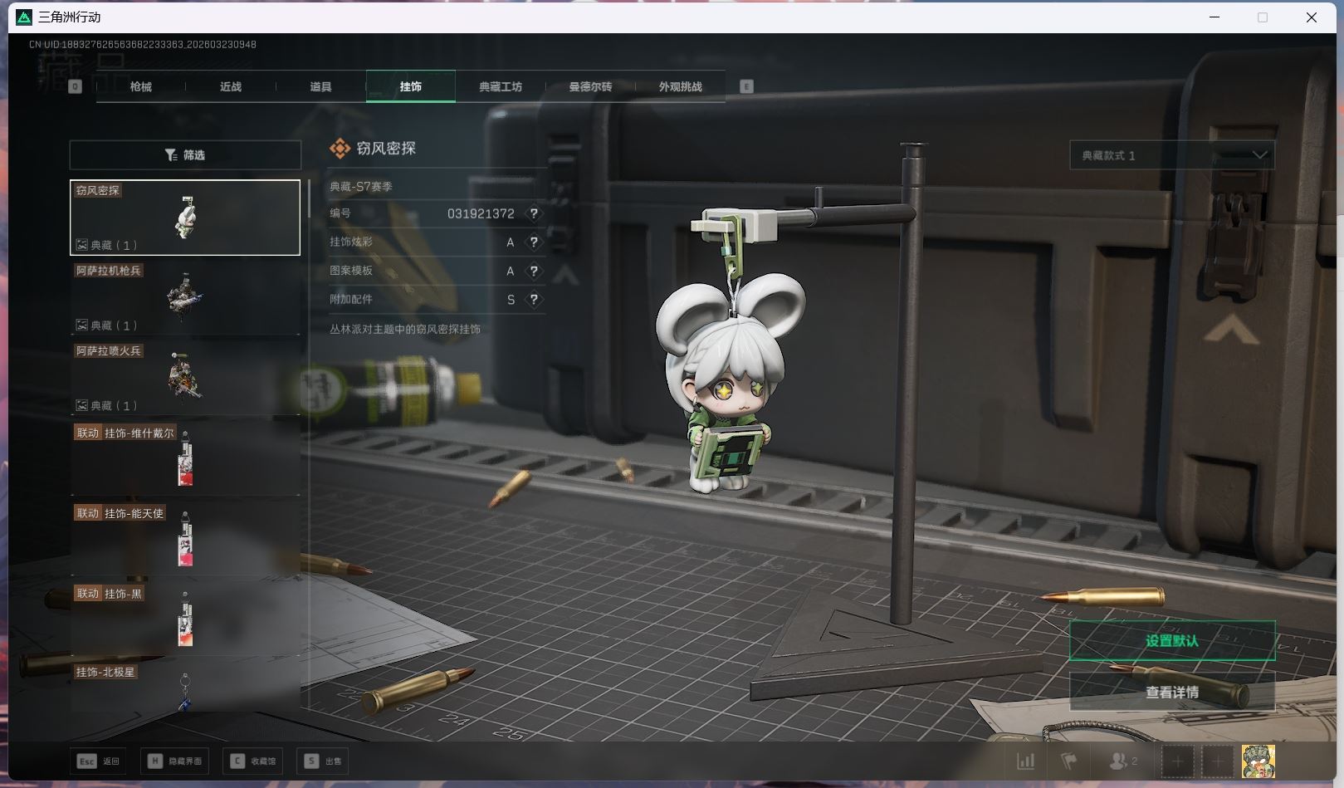The height and width of the screenshot is (788, 1344).
Task: Click the player avatar in bottom corner
Action: pos(1258,761)
